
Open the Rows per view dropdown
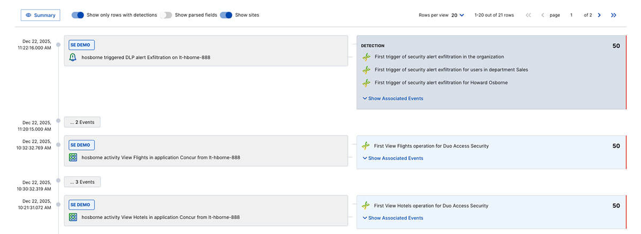click(458, 15)
